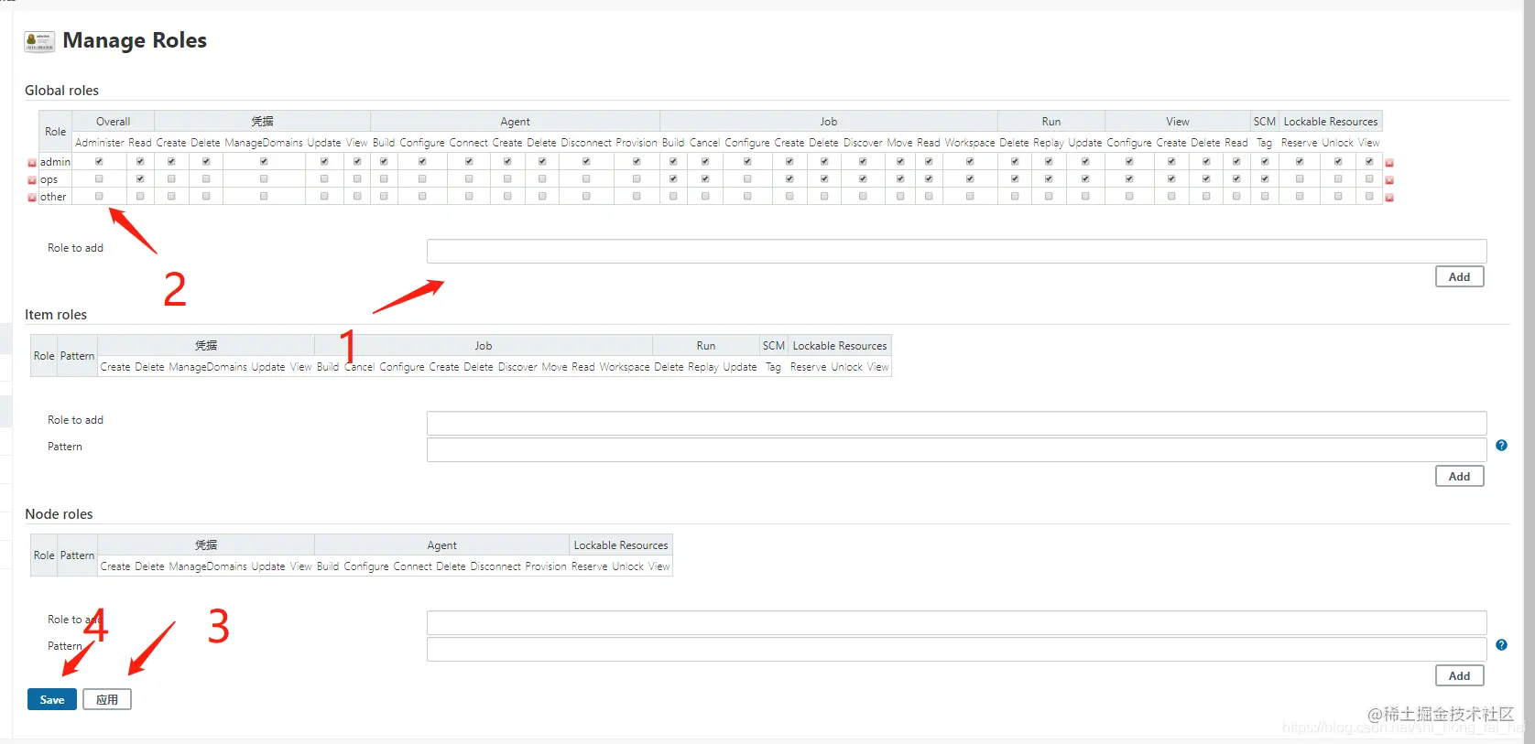Click Add under Item roles

tap(1460, 477)
